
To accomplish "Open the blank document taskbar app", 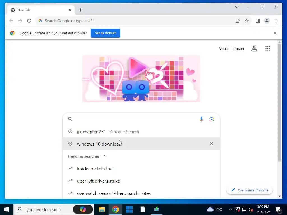I will (x=143, y=209).
